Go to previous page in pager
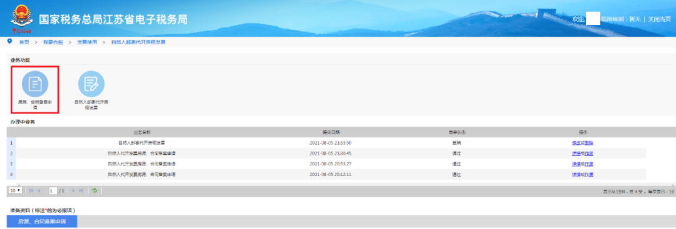The image size is (676, 229). (39, 190)
